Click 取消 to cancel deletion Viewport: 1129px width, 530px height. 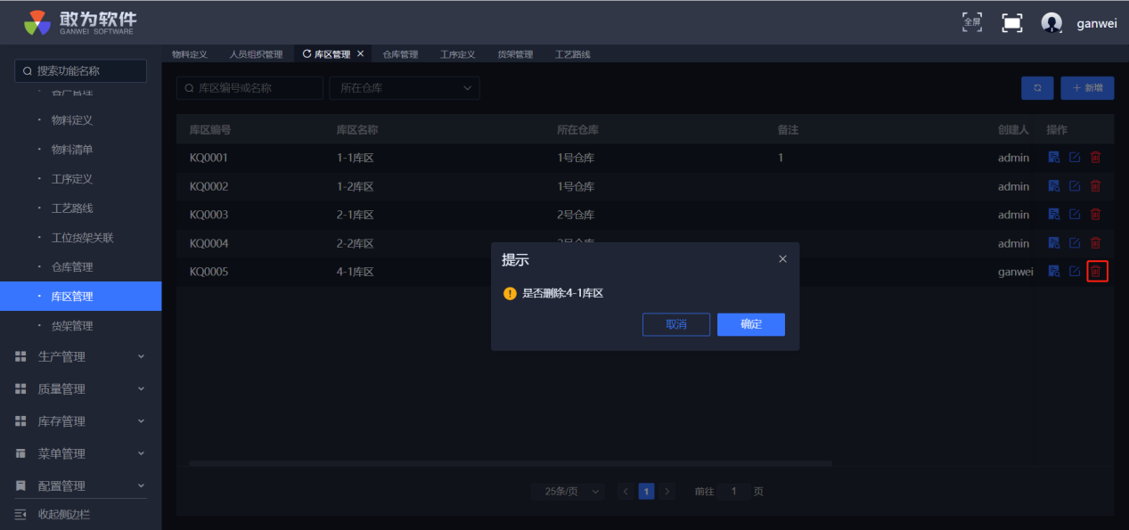pos(676,324)
